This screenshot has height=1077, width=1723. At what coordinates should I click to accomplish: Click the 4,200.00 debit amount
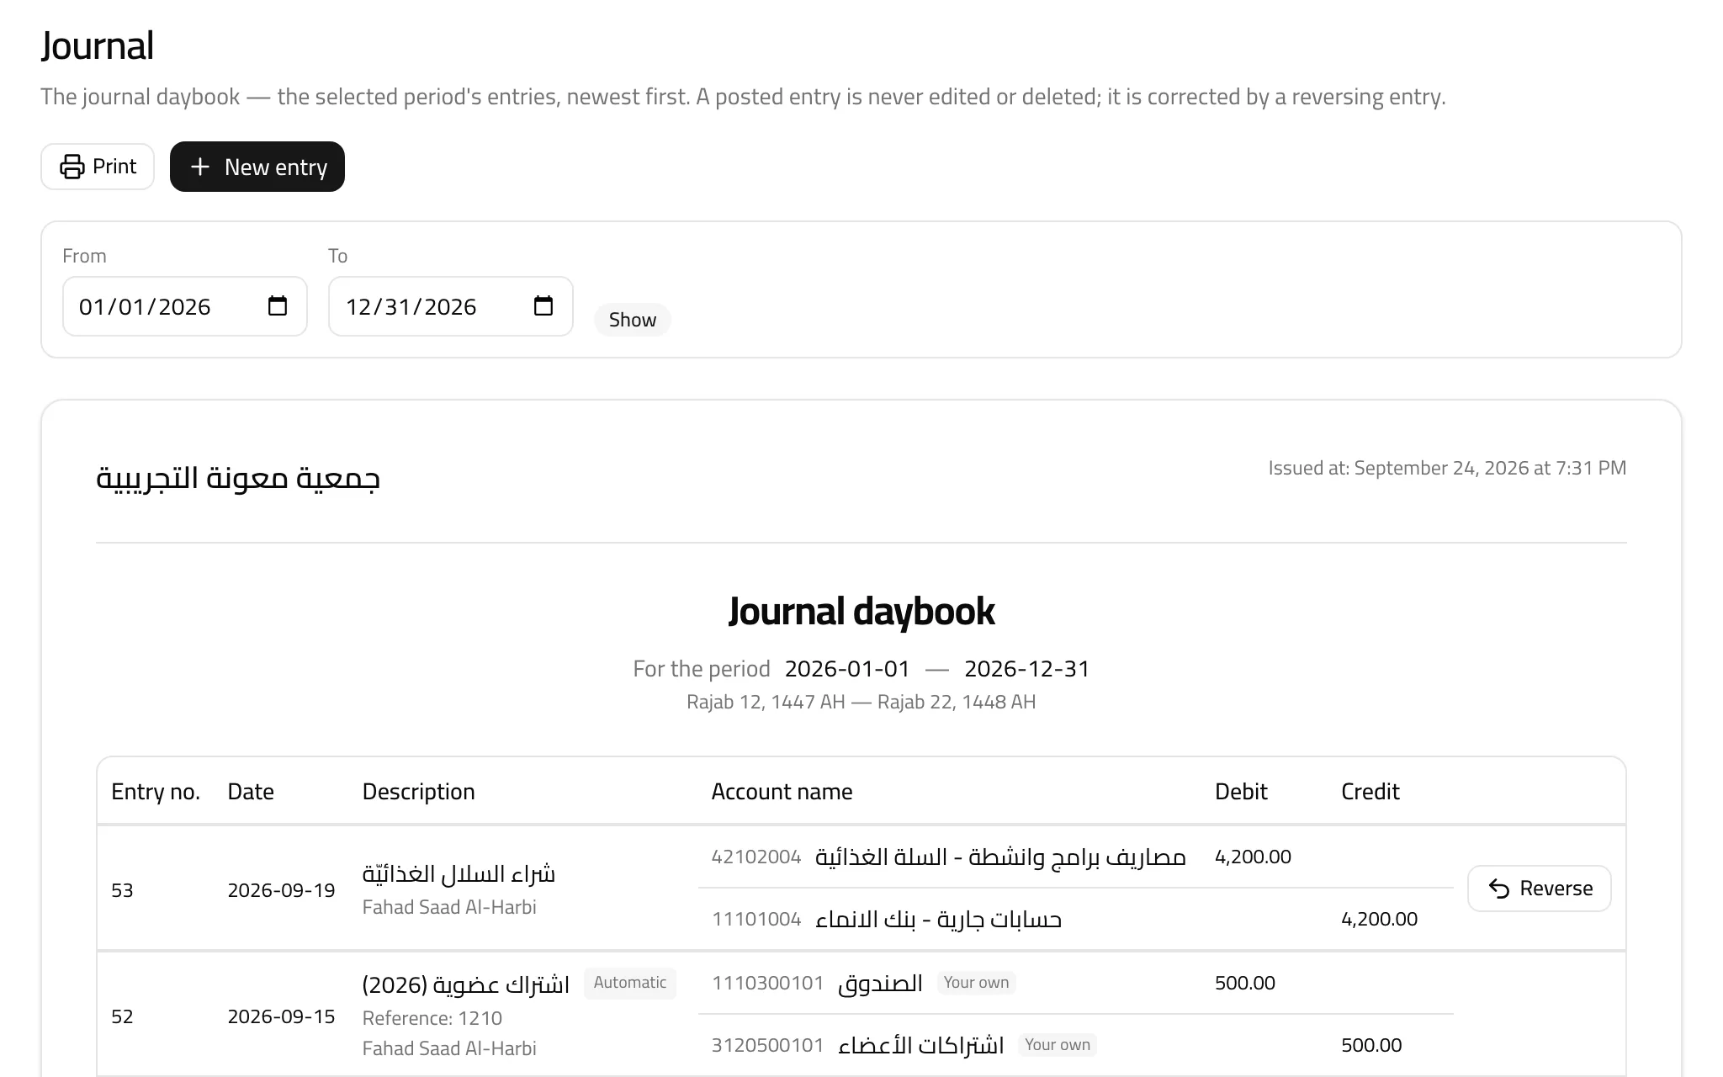tap(1253, 857)
